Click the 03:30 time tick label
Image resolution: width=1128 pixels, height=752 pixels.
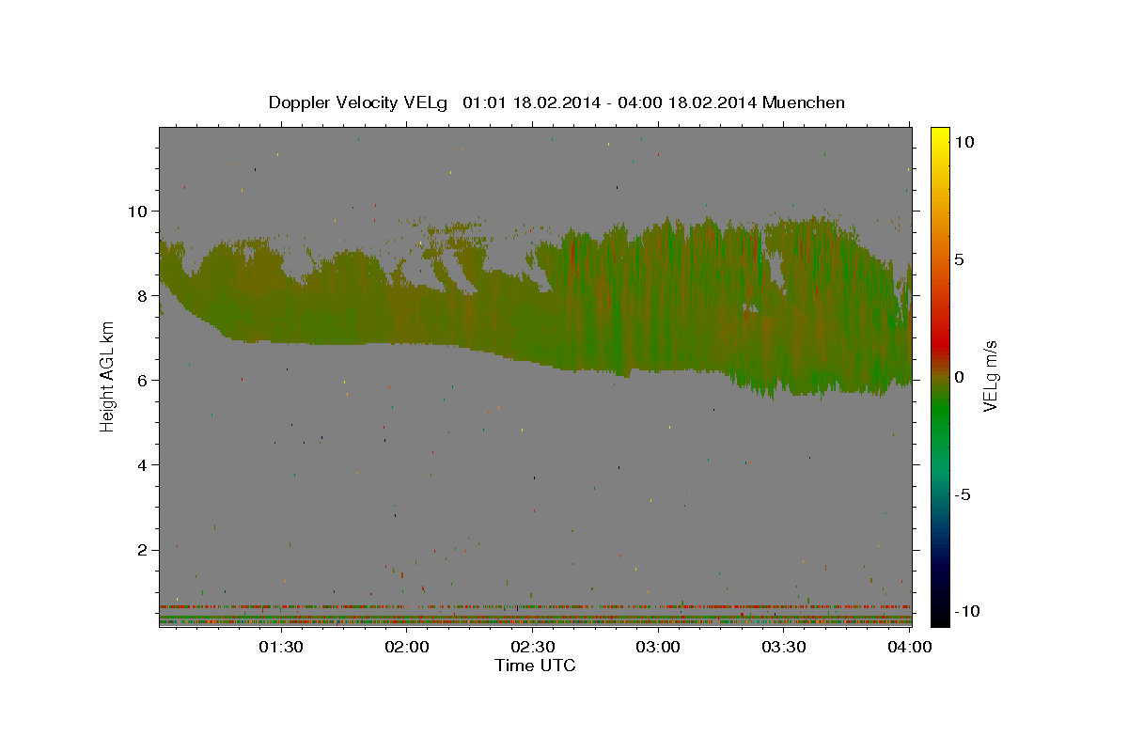pyautogui.click(x=783, y=647)
